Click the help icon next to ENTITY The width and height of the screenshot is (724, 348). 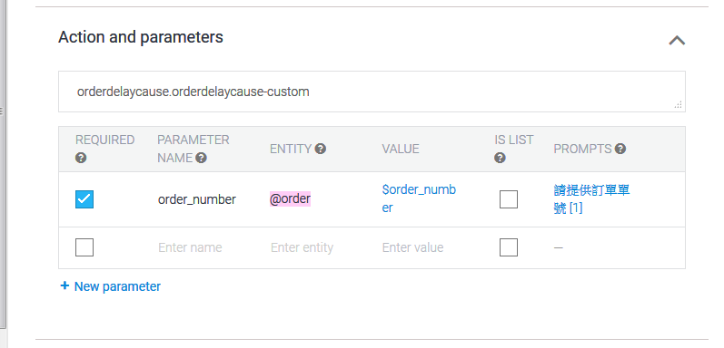[321, 149]
